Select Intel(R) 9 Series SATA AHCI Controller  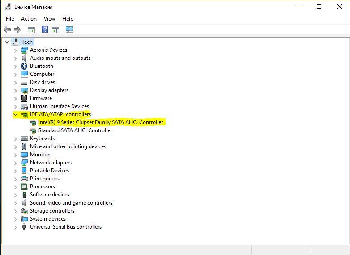tap(101, 122)
